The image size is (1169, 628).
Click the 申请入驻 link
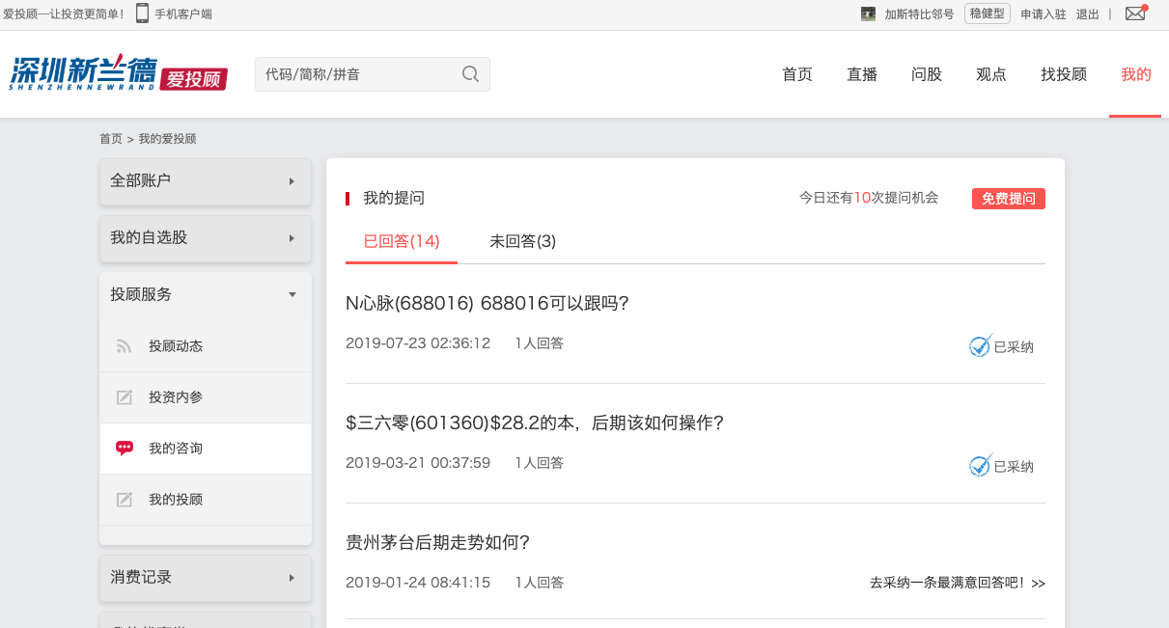click(x=1044, y=14)
